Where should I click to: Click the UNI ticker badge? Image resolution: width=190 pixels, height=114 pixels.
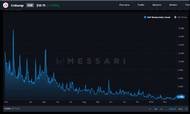click(x=30, y=5)
